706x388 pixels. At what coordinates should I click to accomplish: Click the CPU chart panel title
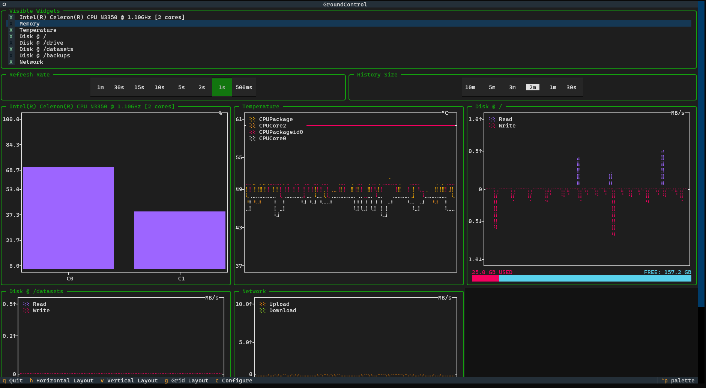(92, 106)
